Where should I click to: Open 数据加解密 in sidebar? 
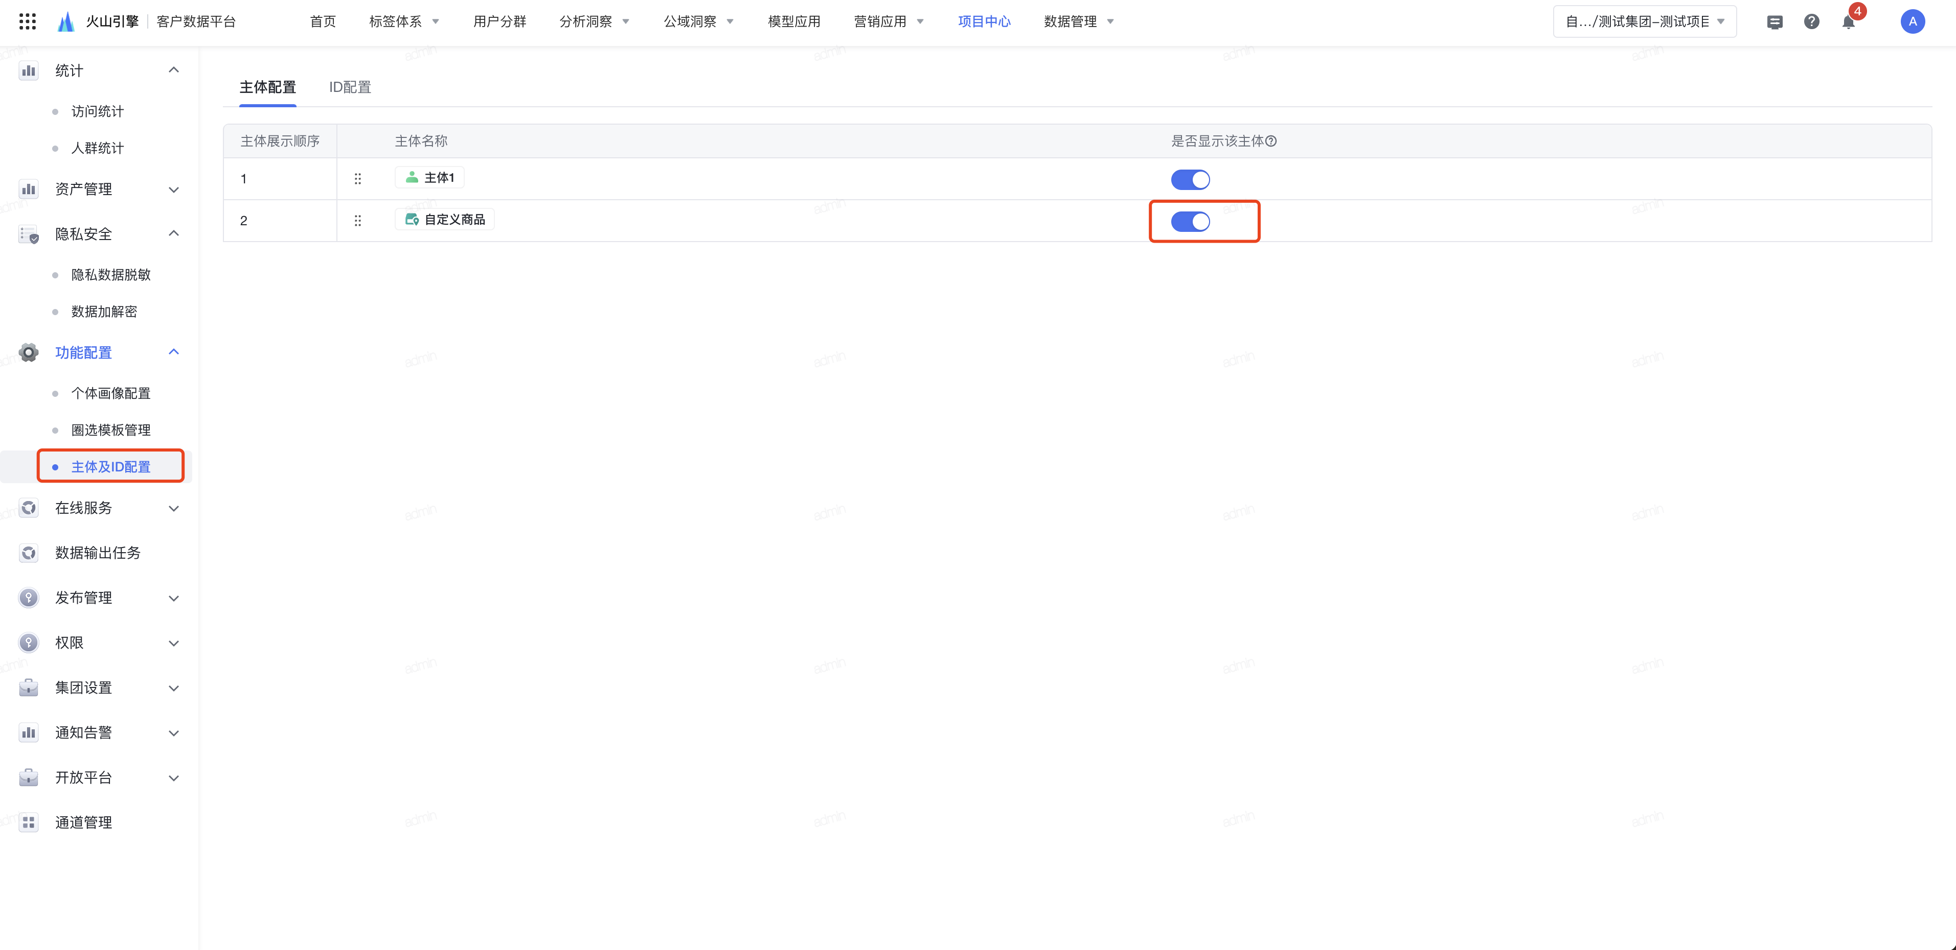(104, 311)
